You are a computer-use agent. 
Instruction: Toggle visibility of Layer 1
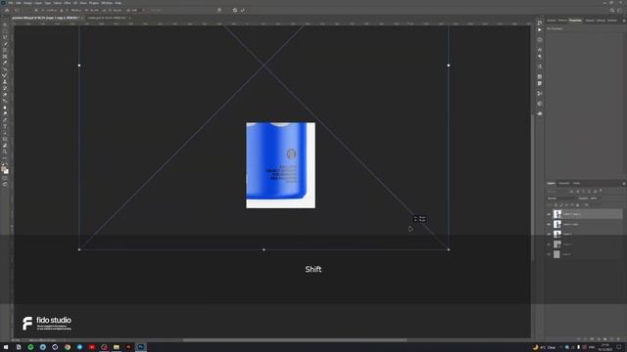pos(549,235)
